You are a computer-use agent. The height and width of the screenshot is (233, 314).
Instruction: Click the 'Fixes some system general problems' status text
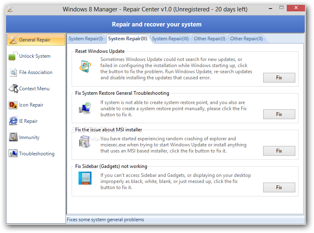(105, 220)
